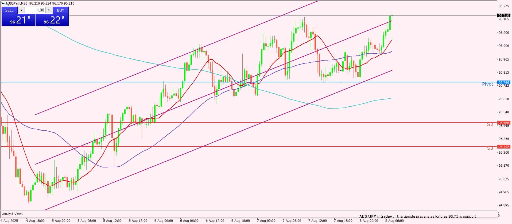Image resolution: width=512 pixels, height=224 pixels.
Task: Decrease trade volume with the down arrow
Action: coord(21,10)
